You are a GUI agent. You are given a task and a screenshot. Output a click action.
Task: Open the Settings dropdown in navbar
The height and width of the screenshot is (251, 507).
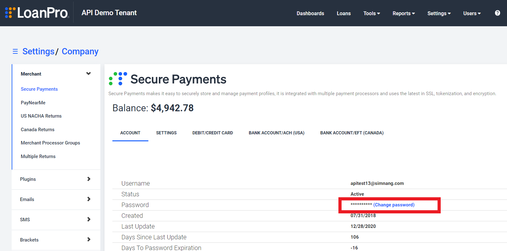[439, 13]
